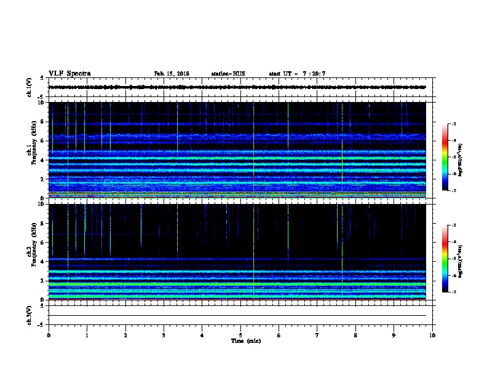Select the "start UT = 7:20:7" text
This screenshot has height=376, width=487.
coord(297,74)
